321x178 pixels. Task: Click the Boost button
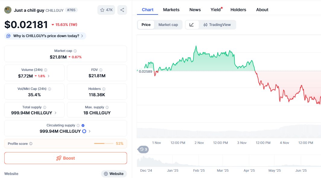click(x=65, y=158)
